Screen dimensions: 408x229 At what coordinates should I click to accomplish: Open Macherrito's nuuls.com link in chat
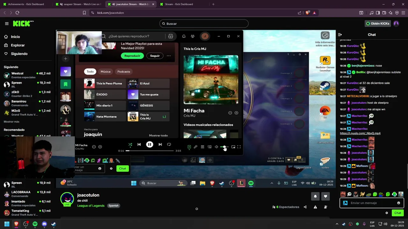coord(360,133)
